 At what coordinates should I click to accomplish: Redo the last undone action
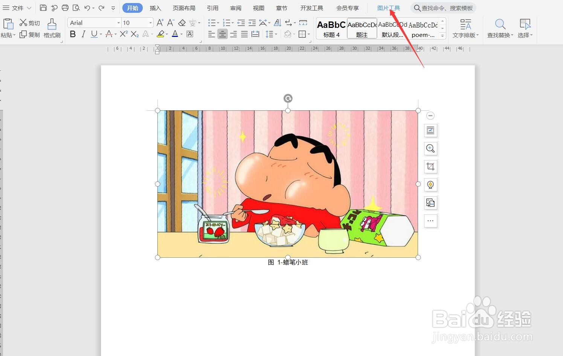[101, 8]
